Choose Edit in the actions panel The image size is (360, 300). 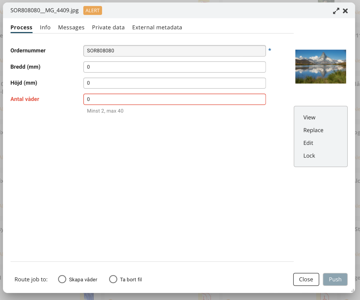tap(308, 143)
